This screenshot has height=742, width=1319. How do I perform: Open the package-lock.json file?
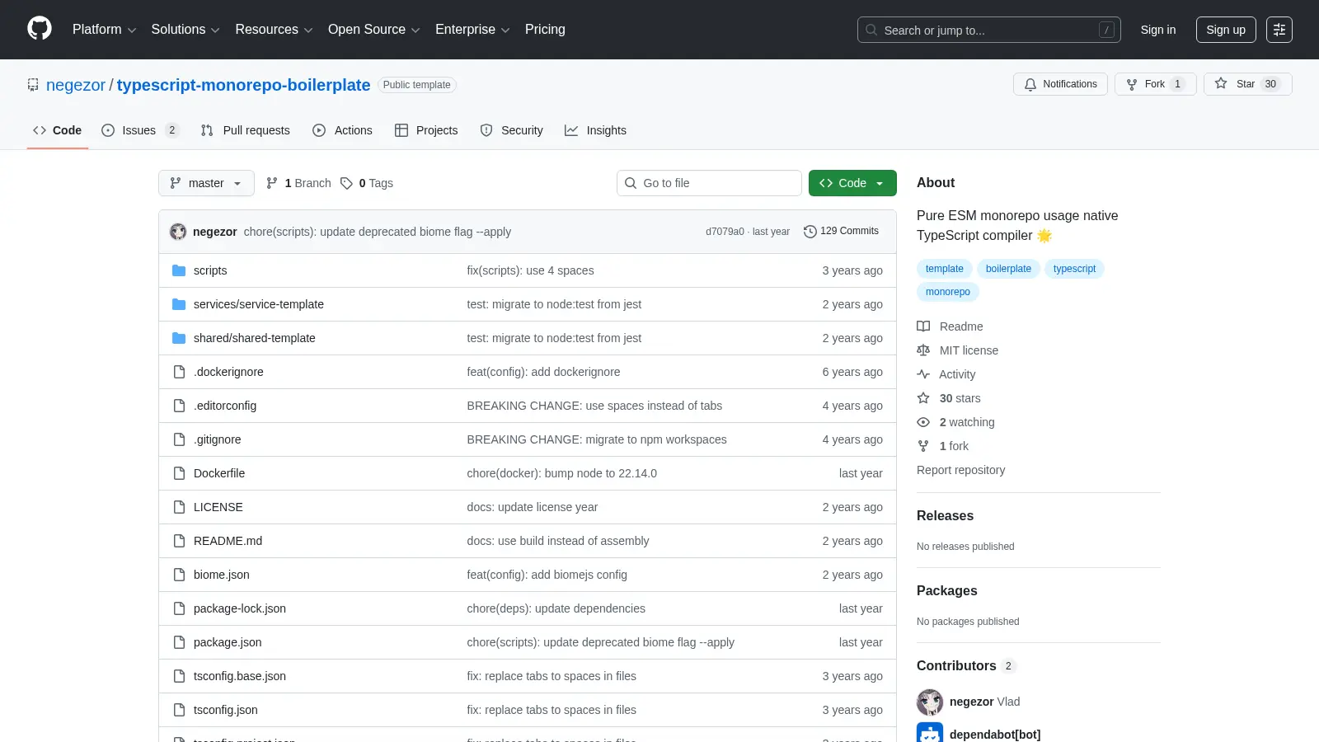pyautogui.click(x=240, y=608)
